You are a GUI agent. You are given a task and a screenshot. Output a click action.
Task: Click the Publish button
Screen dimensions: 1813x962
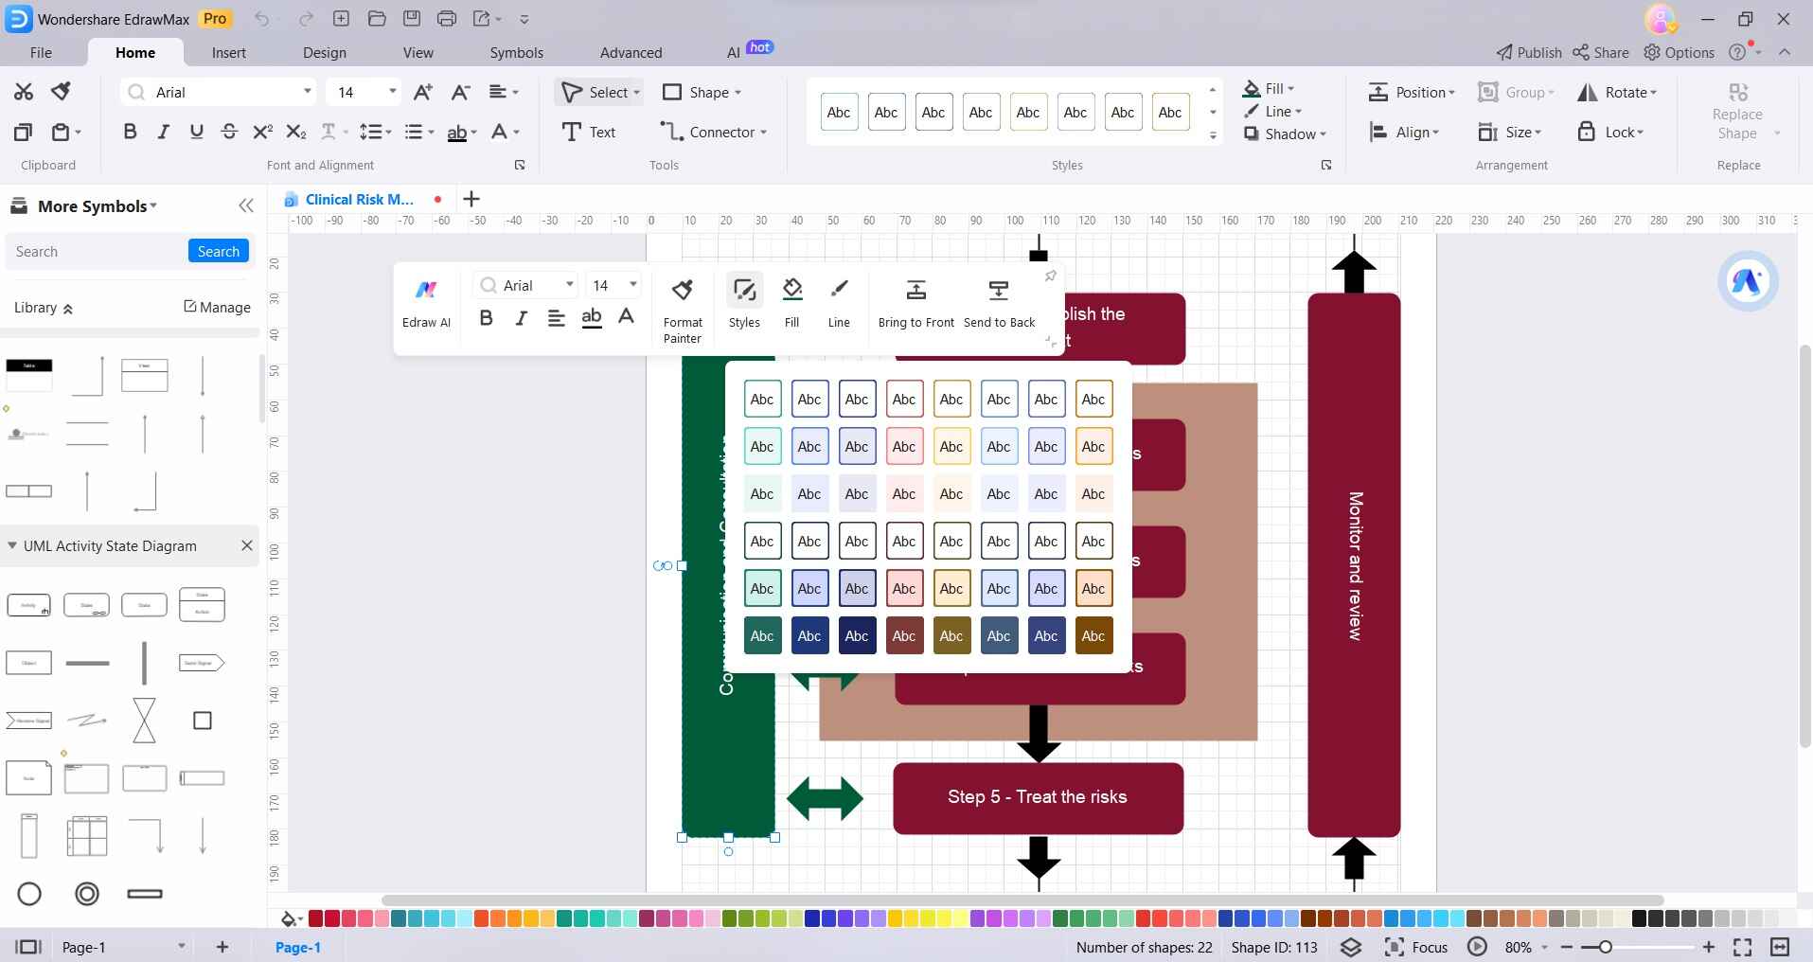(x=1529, y=52)
